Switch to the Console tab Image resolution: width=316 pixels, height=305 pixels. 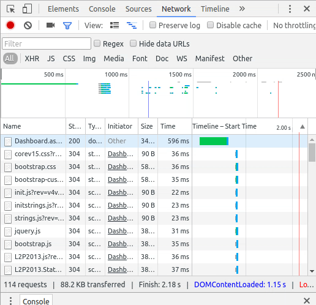(102, 9)
